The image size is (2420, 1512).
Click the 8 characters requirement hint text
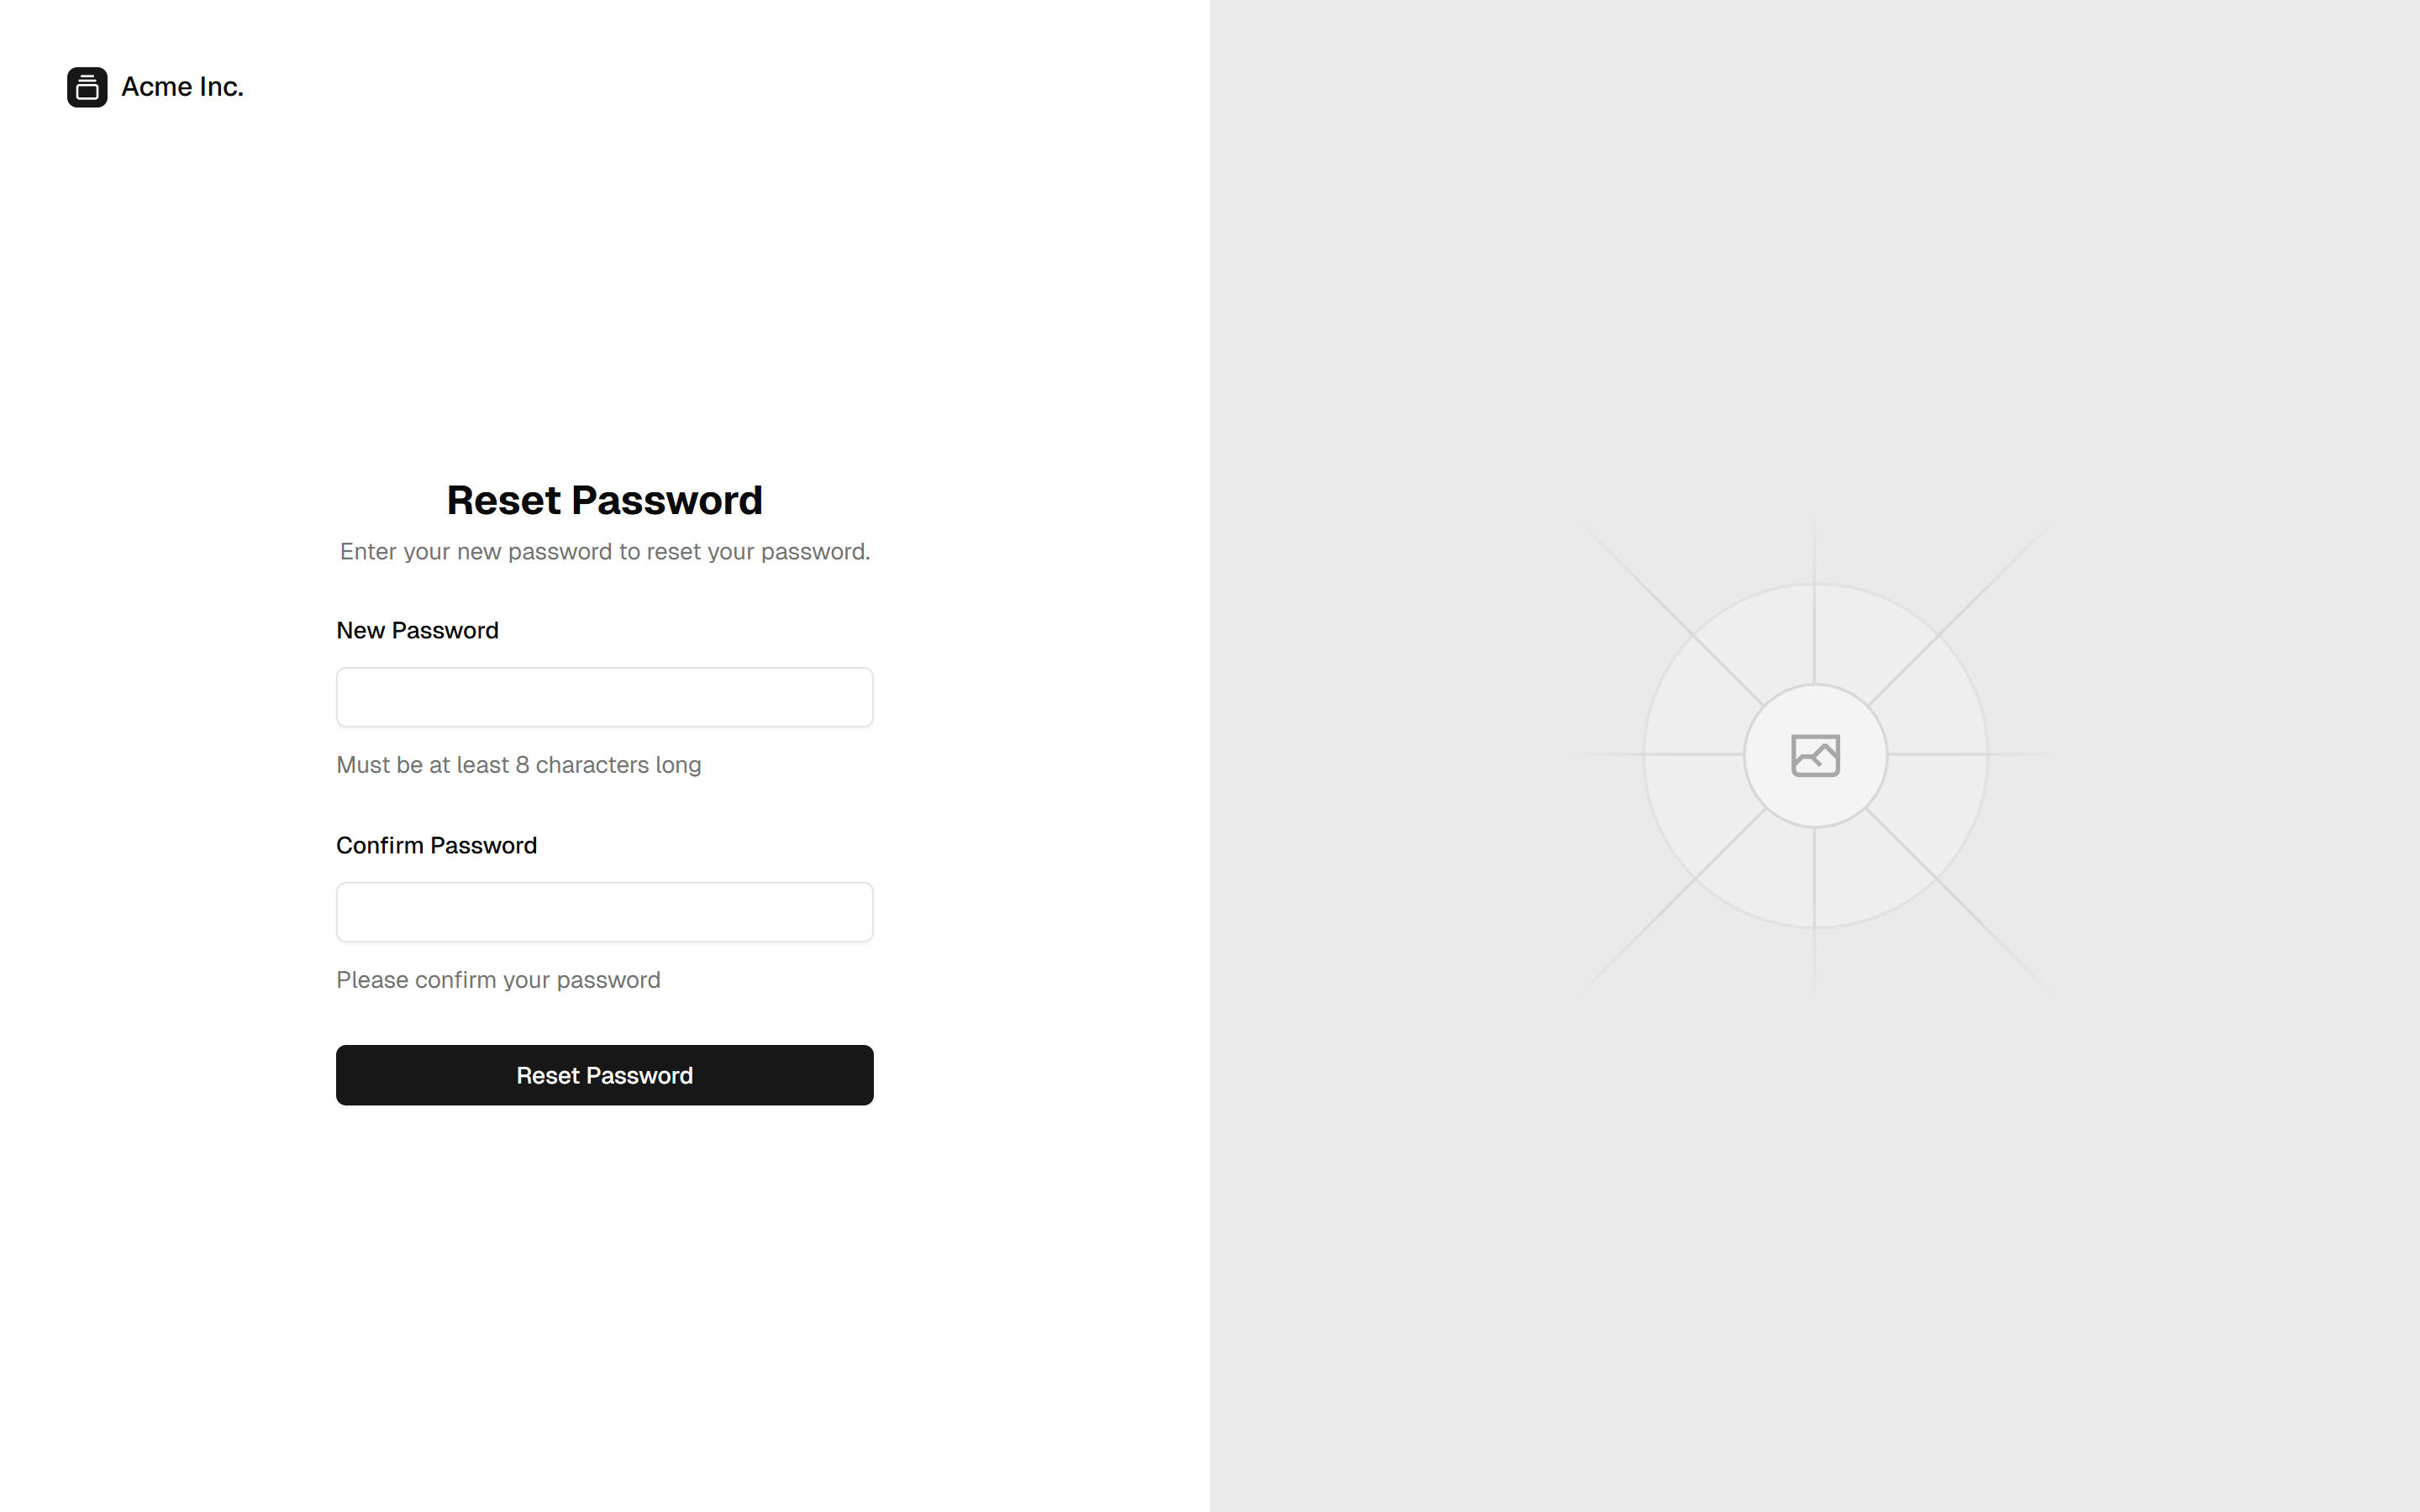(x=518, y=764)
